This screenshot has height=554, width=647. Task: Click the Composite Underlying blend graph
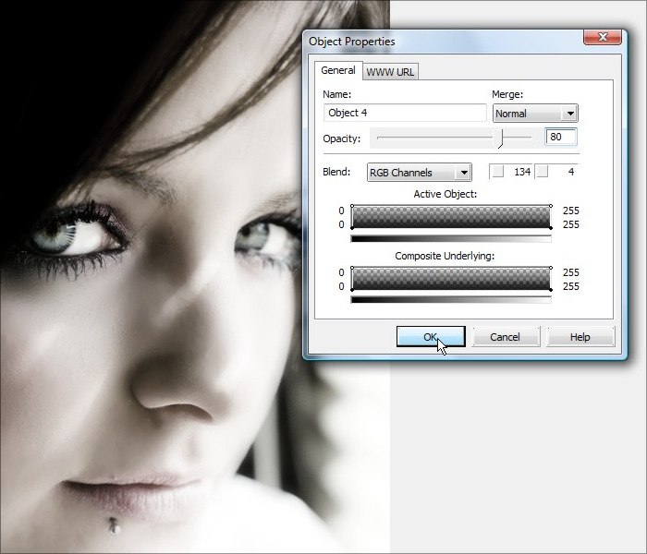click(451, 279)
